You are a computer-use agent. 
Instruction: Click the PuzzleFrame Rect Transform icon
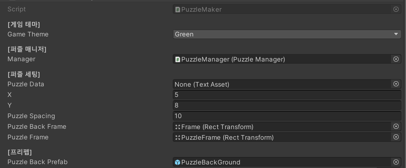[x=178, y=137]
